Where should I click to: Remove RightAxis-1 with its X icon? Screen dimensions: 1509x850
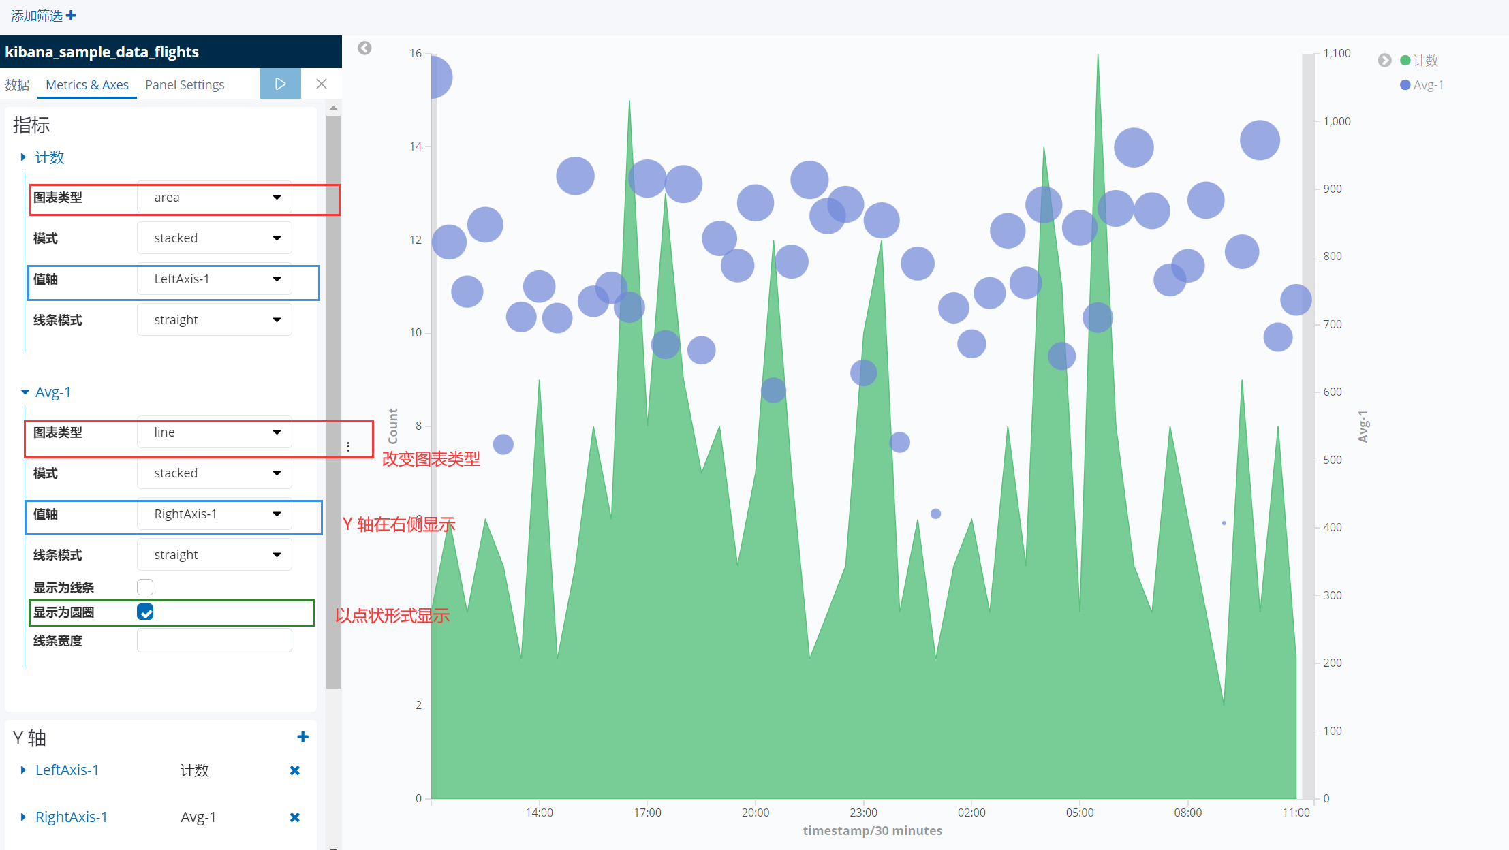(x=295, y=817)
